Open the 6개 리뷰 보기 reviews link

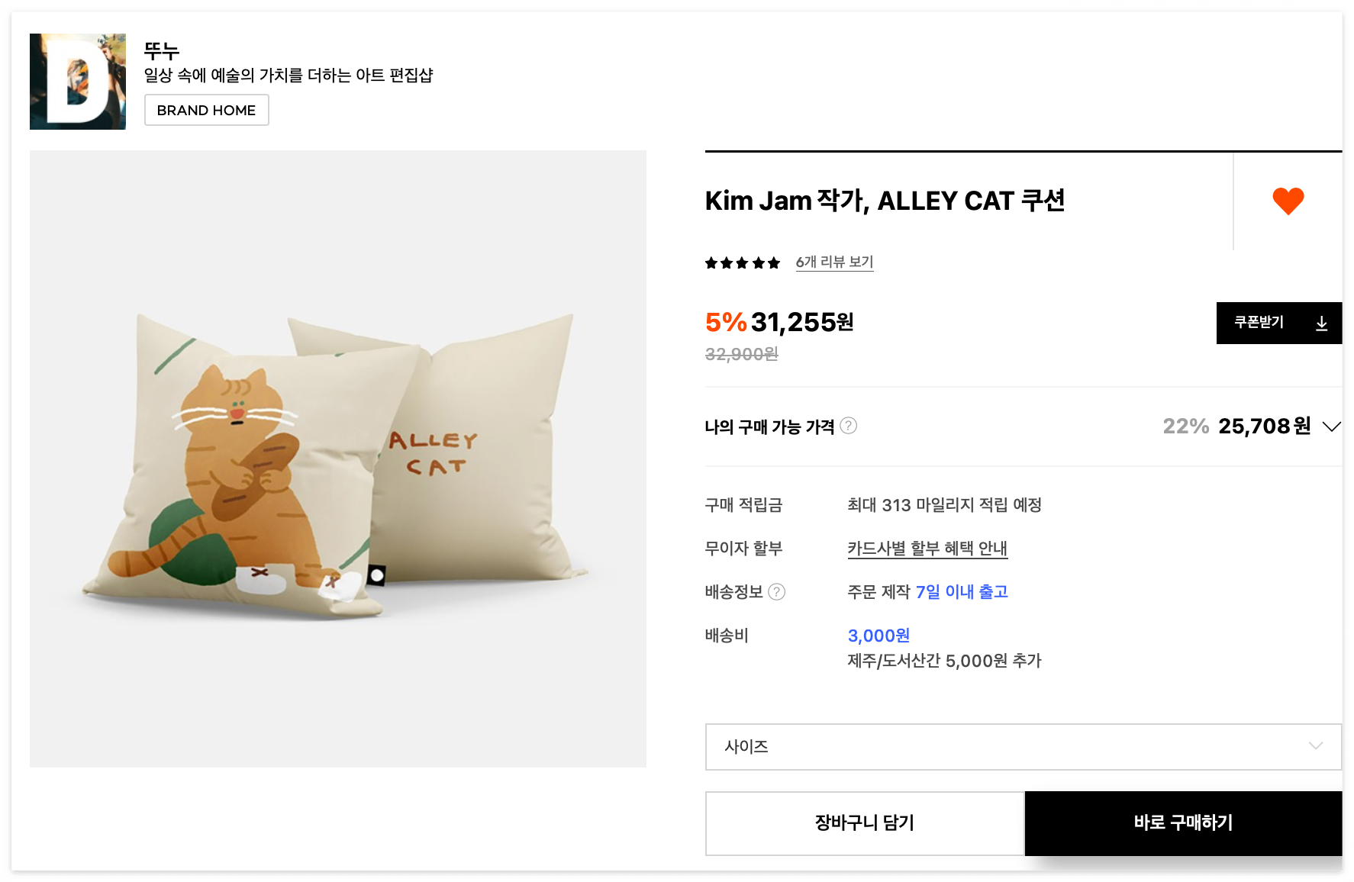[835, 262]
